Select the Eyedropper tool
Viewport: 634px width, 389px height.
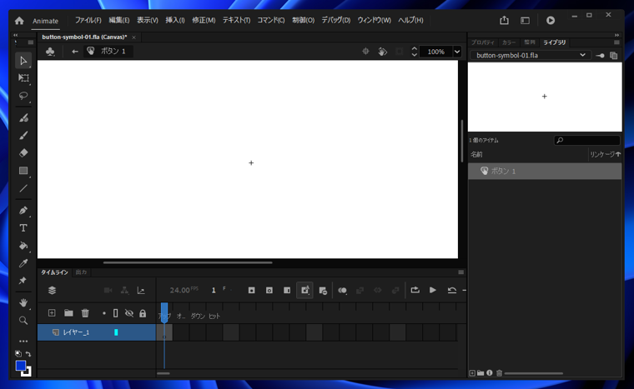tap(23, 263)
